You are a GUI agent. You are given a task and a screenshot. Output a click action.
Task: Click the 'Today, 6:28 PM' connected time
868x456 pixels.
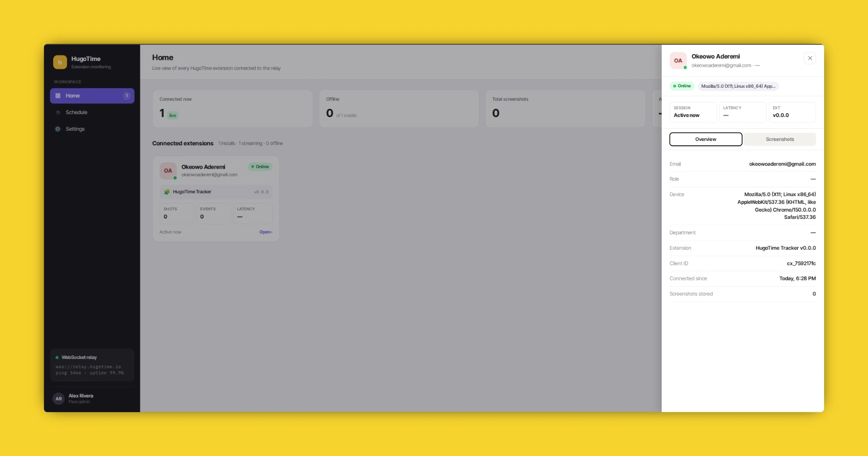tap(797, 278)
